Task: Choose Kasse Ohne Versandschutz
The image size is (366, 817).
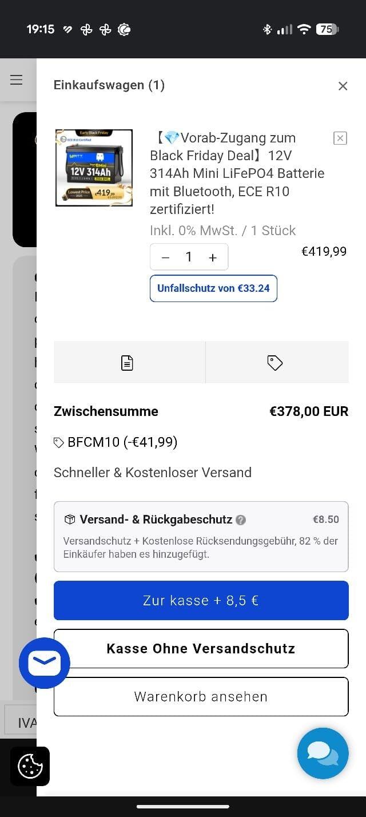Action: pos(201,648)
